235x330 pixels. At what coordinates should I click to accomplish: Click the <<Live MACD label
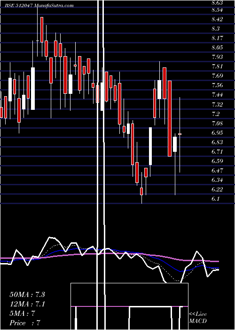pyautogui.click(x=198, y=318)
